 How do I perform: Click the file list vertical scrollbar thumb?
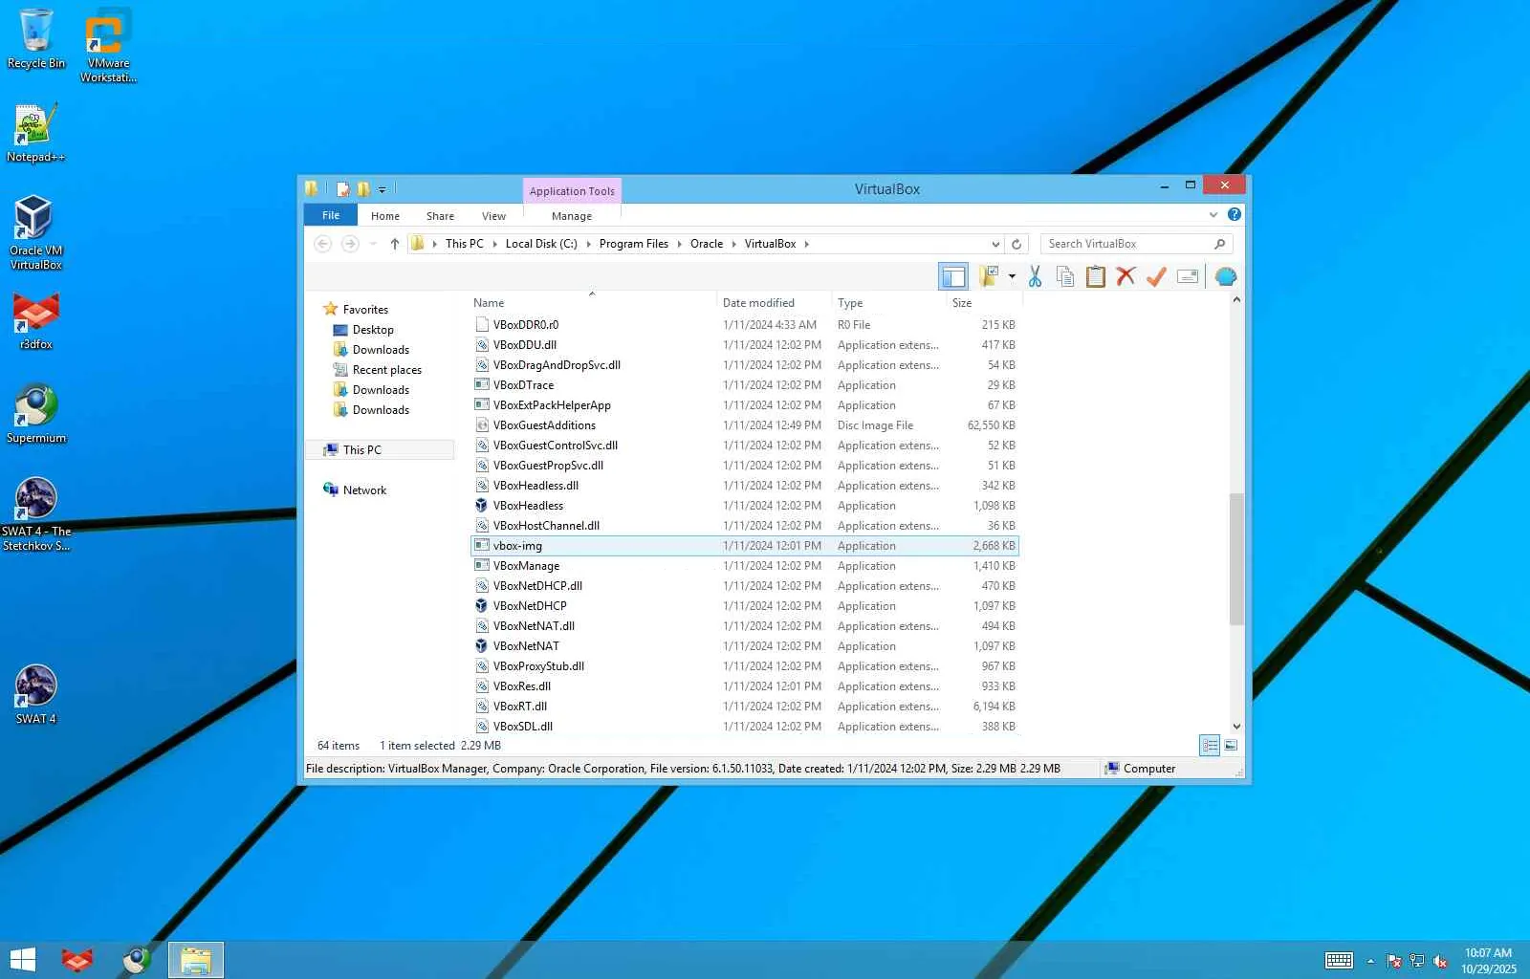pyautogui.click(x=1236, y=559)
